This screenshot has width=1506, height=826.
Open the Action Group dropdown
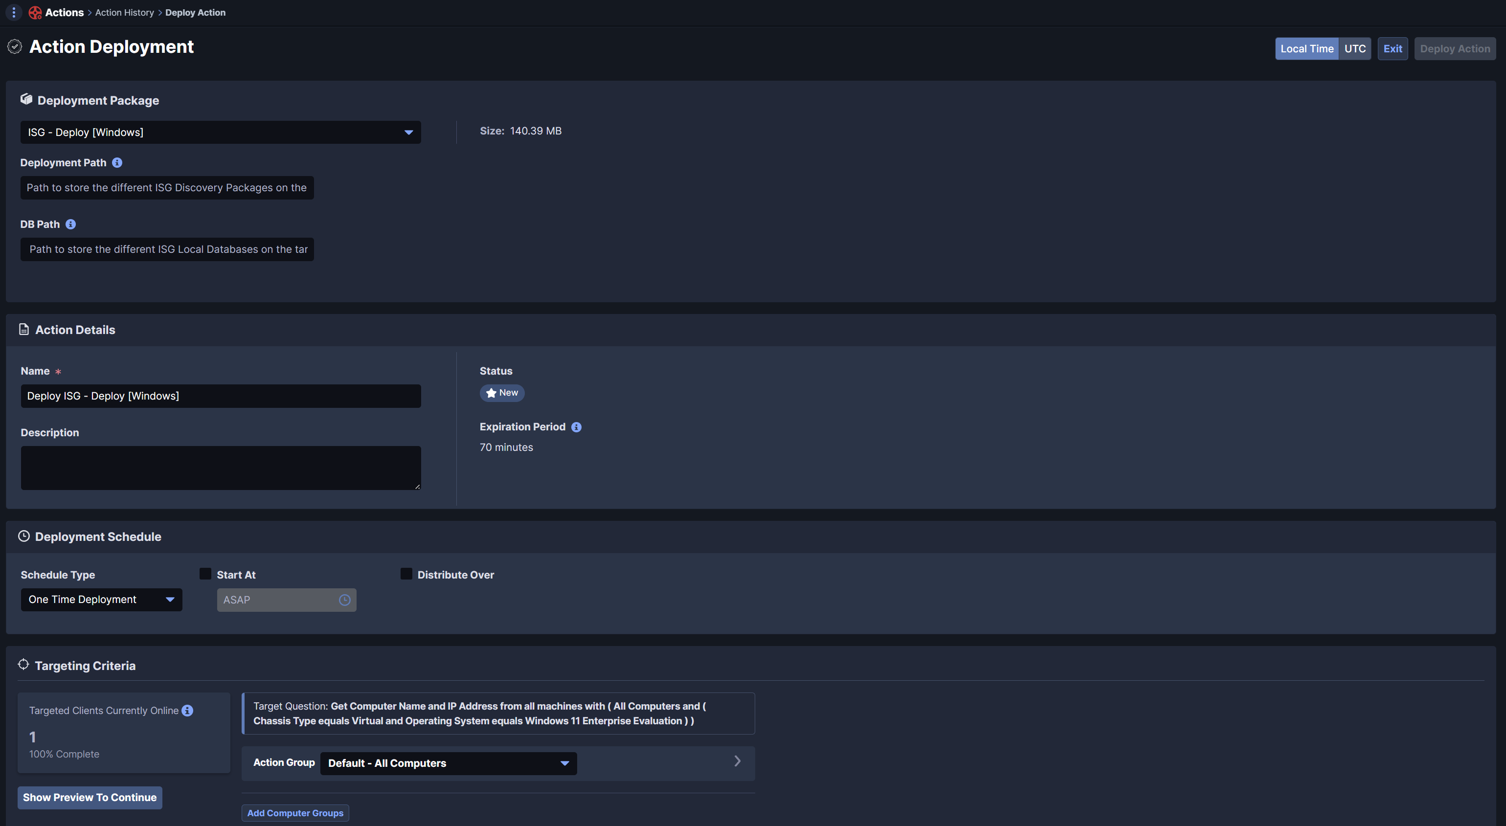pos(448,763)
